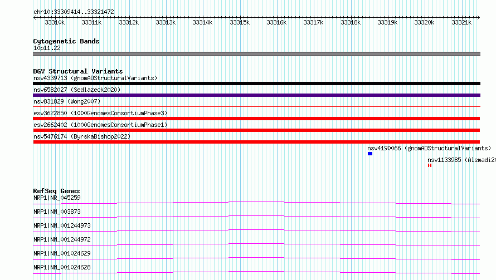Open variant nsv5476174 ByrskaBishop2022 label
496x280 pixels.
click(82, 136)
